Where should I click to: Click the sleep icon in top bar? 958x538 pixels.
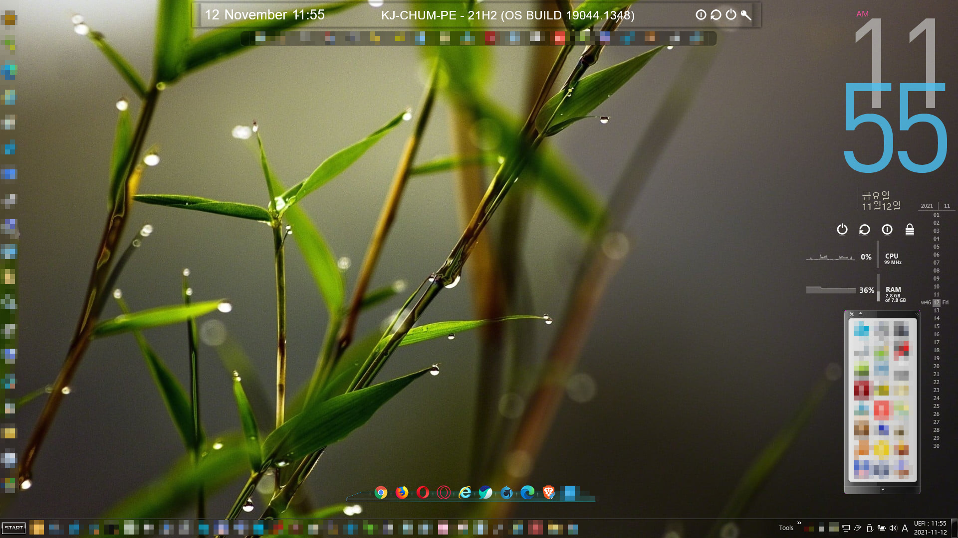point(701,15)
